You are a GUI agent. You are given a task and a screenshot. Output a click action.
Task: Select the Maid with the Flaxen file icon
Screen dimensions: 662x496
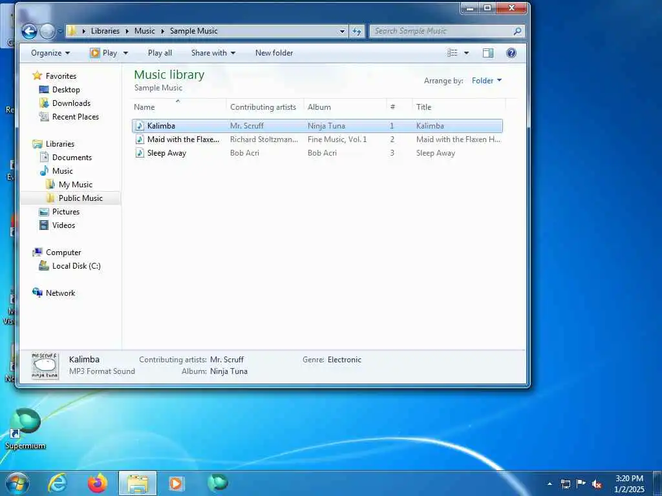click(140, 139)
